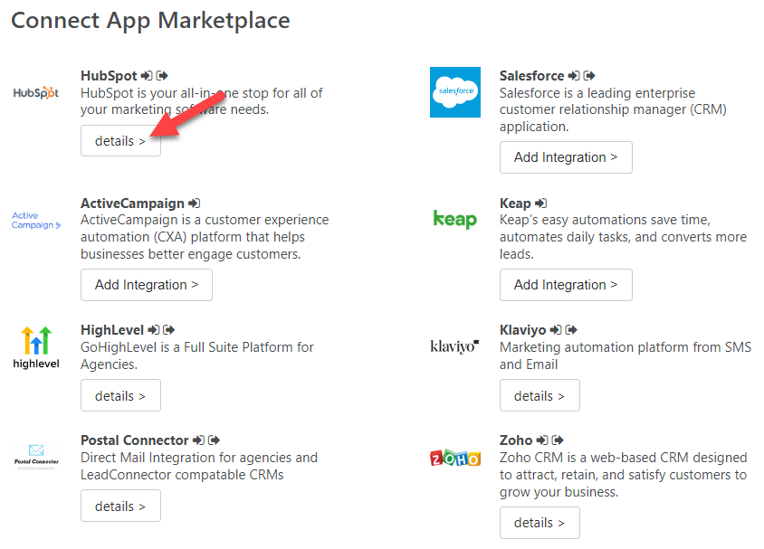This screenshot has height=549, width=764.
Task: Click the import icon next to ActiveCampaign
Action: pos(195,204)
